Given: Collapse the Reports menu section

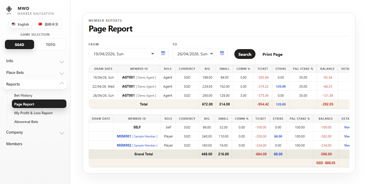Looking at the screenshot, I should pyautogui.click(x=35, y=84).
